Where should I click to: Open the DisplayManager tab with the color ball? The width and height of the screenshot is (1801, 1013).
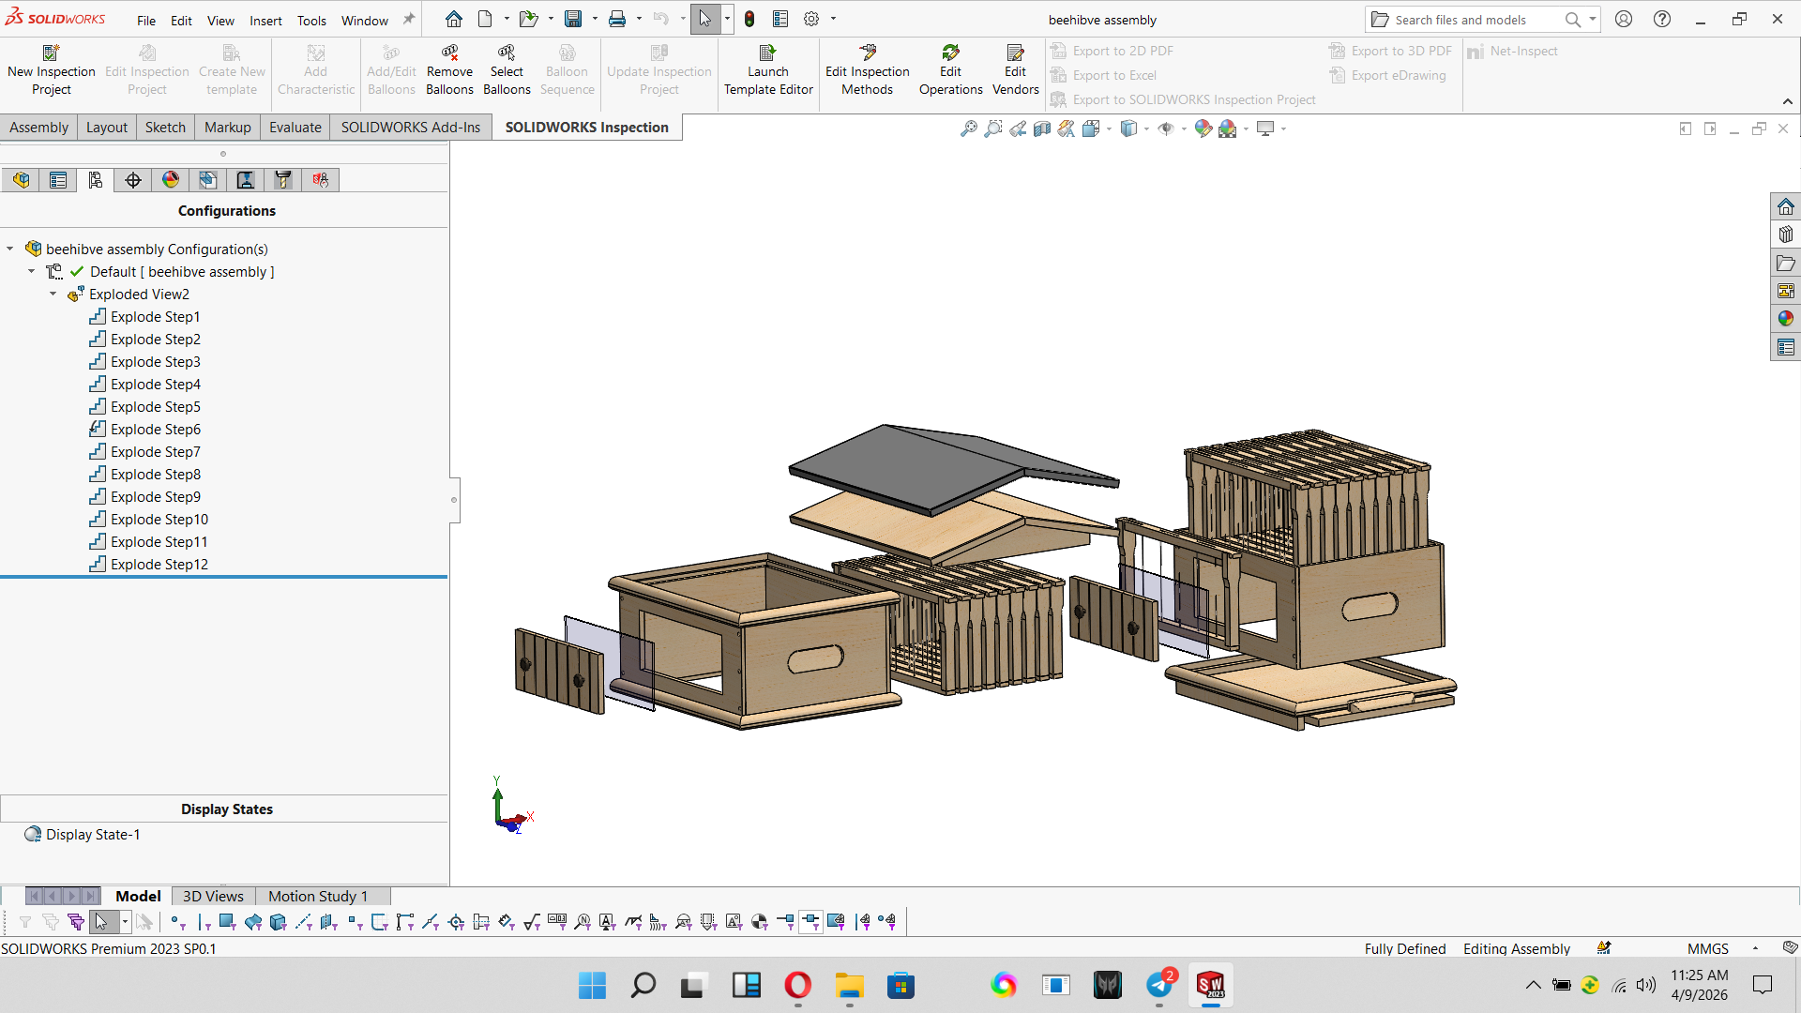pyautogui.click(x=171, y=180)
